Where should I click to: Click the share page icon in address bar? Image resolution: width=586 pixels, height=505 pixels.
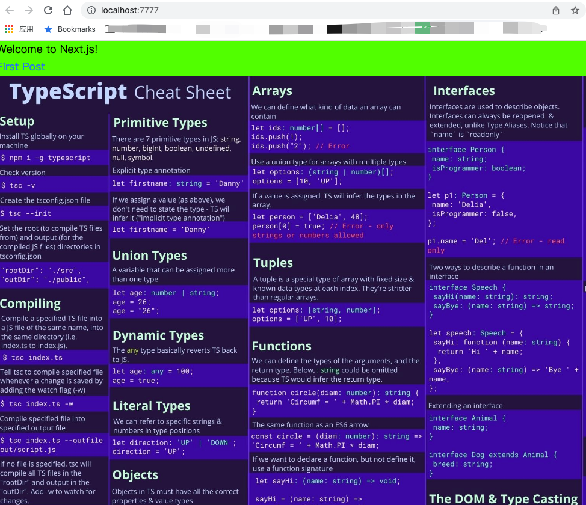[x=556, y=10]
